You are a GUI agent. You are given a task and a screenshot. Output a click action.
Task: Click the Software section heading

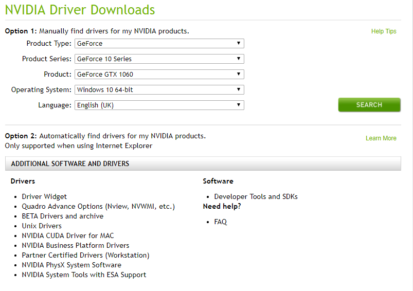click(x=218, y=181)
